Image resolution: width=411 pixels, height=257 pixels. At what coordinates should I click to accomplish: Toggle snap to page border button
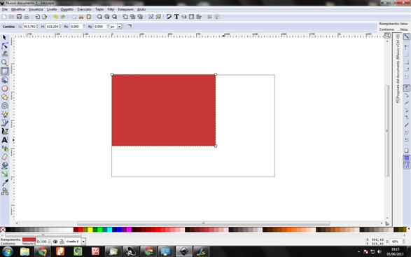click(x=406, y=151)
